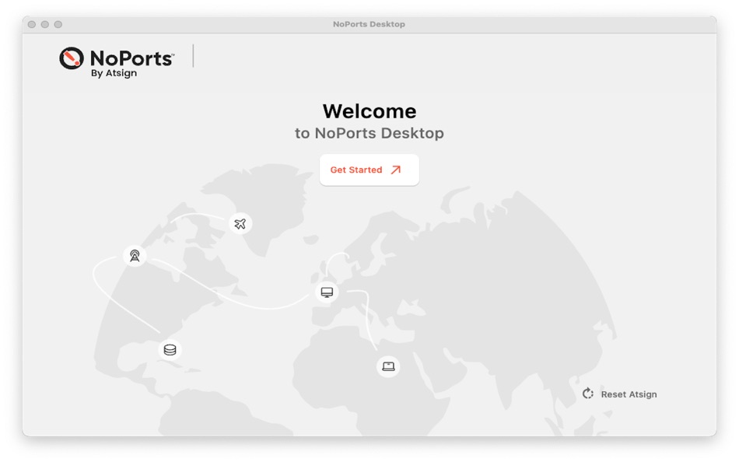The height and width of the screenshot is (462, 739).
Task: Click the arrow icon in Get Started
Action: 395,170
